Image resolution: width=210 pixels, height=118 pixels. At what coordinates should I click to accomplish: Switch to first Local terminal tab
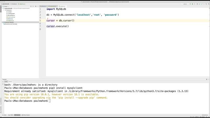click(x=6, y=82)
